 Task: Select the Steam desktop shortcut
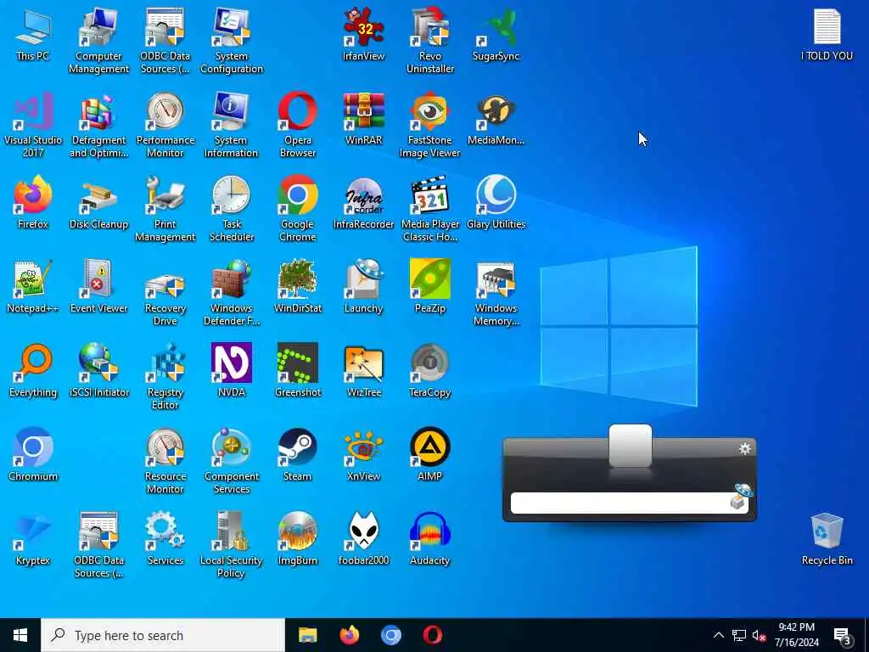click(298, 455)
